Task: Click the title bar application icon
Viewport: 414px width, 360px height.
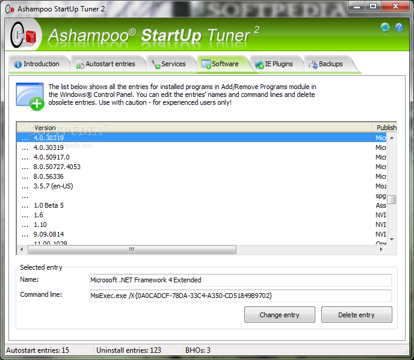Action: (10, 9)
